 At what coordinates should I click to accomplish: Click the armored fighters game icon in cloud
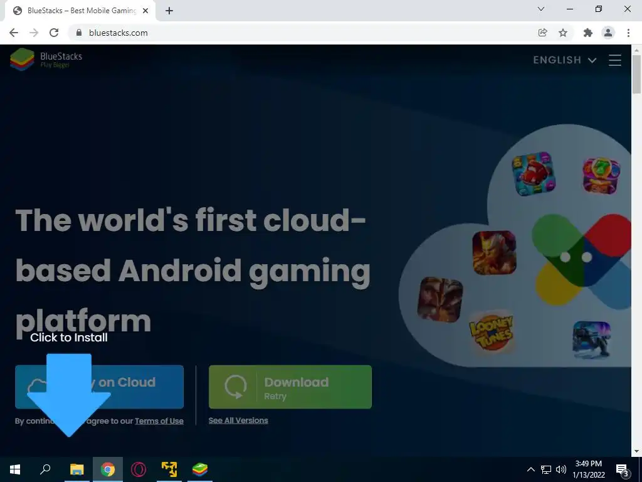pos(440,299)
